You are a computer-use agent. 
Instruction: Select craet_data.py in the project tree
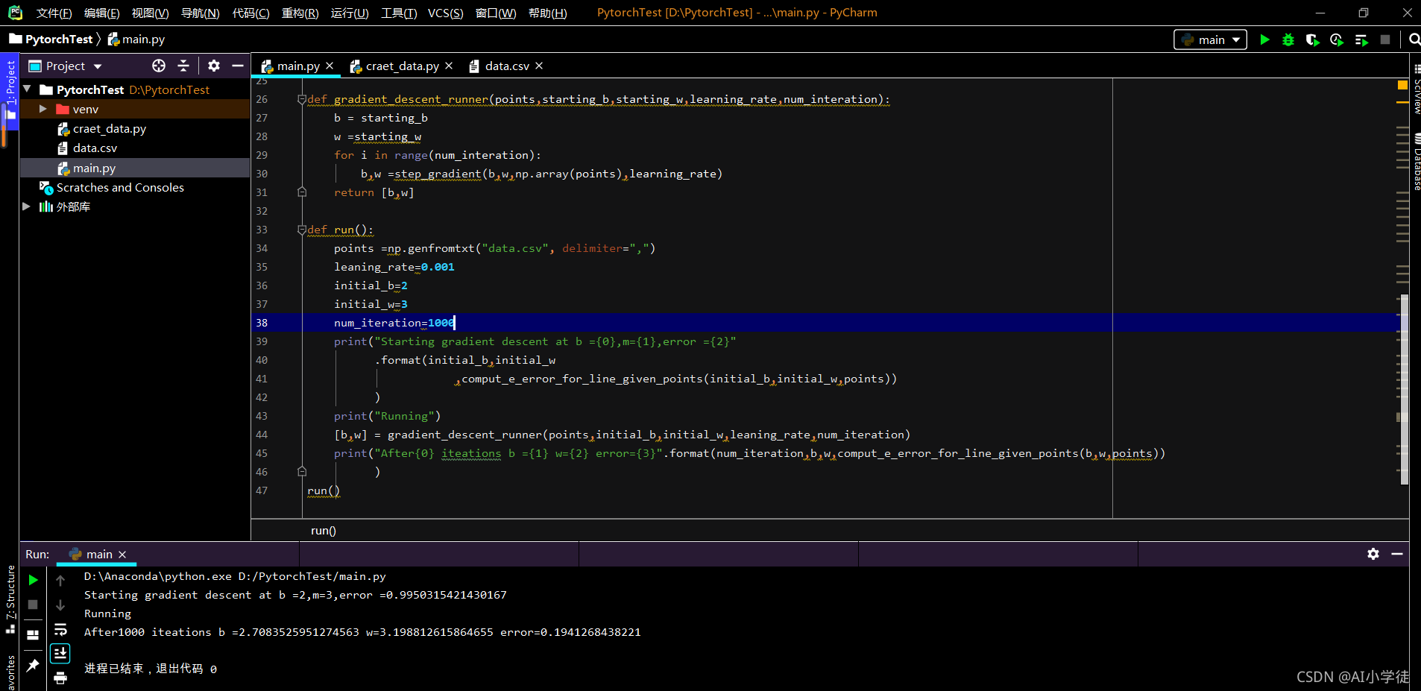click(x=109, y=128)
